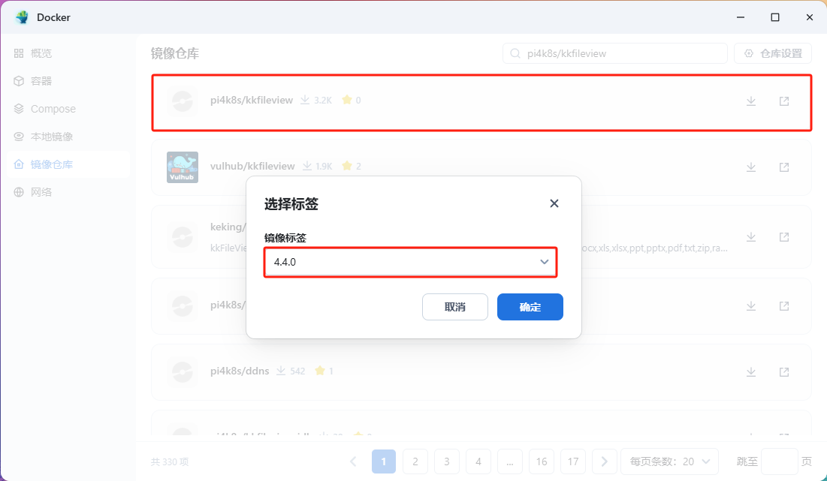Viewport: 827px width, 481px height.
Task: Open 仓库设置 registry settings
Action: pyautogui.click(x=773, y=53)
